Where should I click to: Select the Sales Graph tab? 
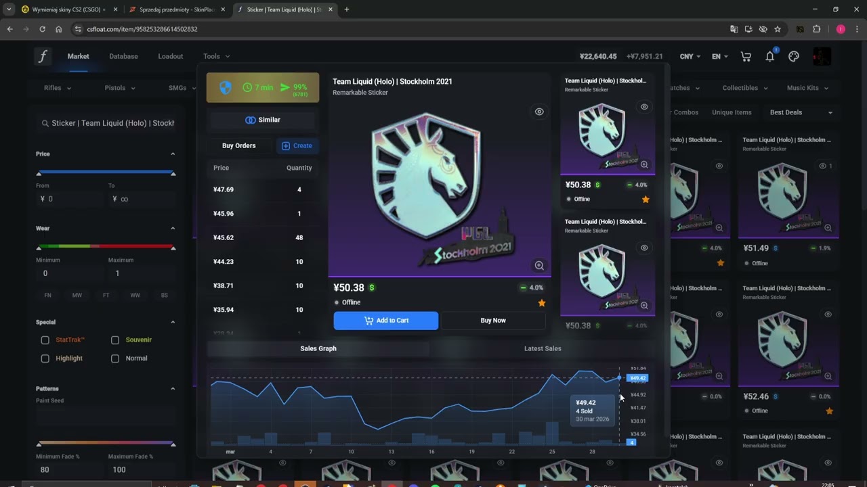point(318,348)
